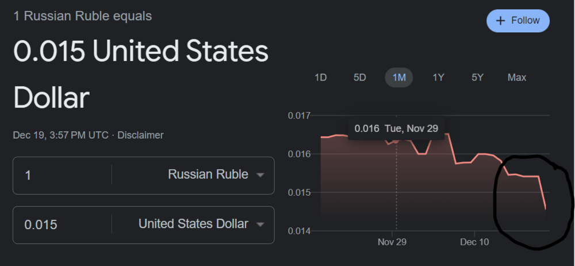This screenshot has height=266, width=575.
Task: Open the Russian Ruble currency dropdown arrow
Action: (260, 175)
